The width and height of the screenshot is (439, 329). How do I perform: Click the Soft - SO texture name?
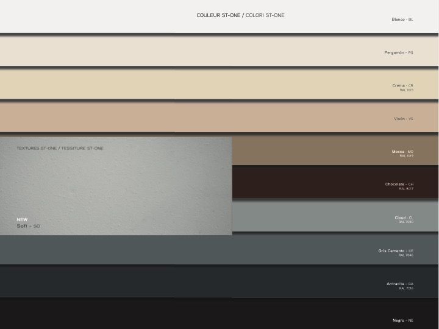point(28,226)
